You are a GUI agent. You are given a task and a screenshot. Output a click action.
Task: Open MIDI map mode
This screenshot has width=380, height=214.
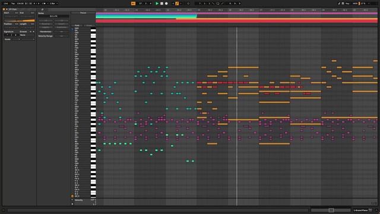[355, 4]
